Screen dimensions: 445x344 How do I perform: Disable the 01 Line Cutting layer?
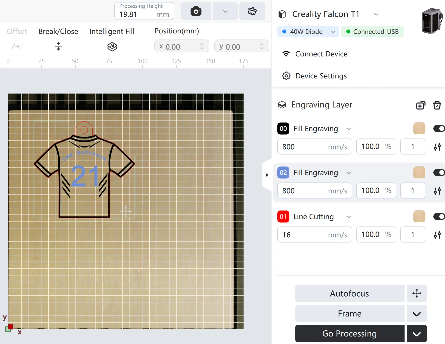click(439, 217)
